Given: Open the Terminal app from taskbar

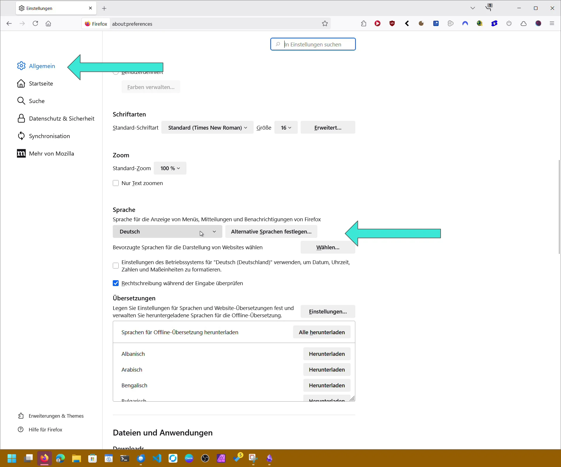Looking at the screenshot, I should 125,459.
